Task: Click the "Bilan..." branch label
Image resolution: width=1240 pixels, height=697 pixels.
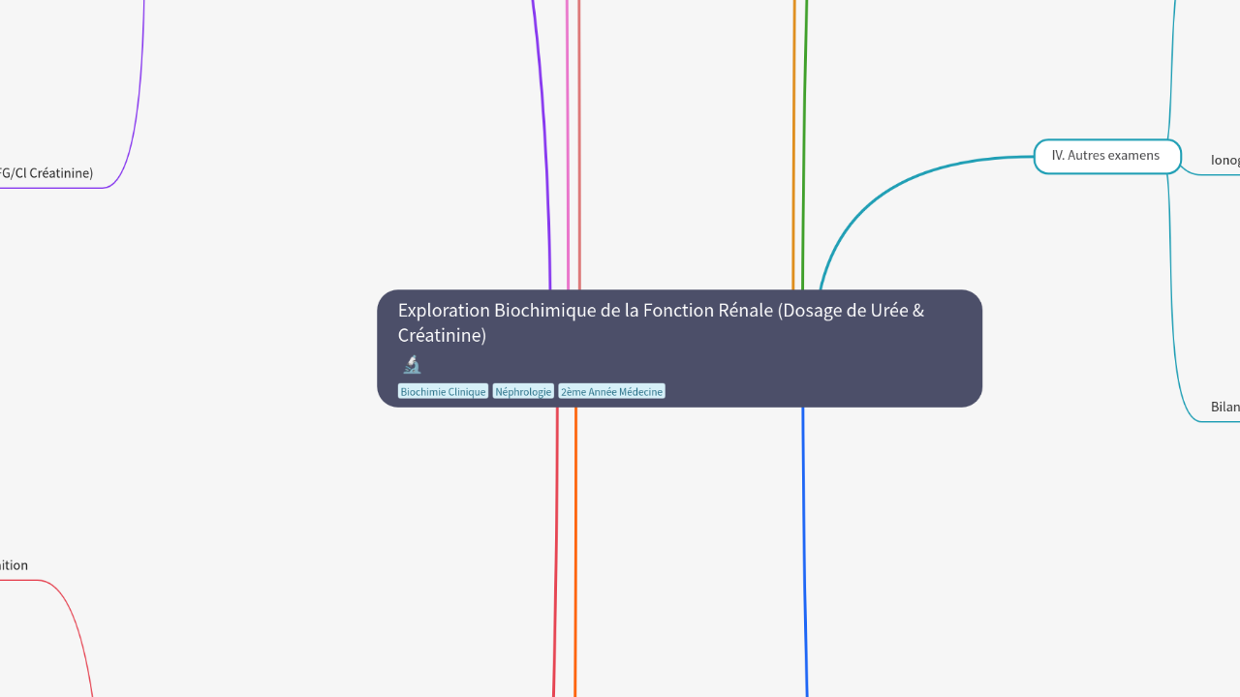Action: point(1224,407)
